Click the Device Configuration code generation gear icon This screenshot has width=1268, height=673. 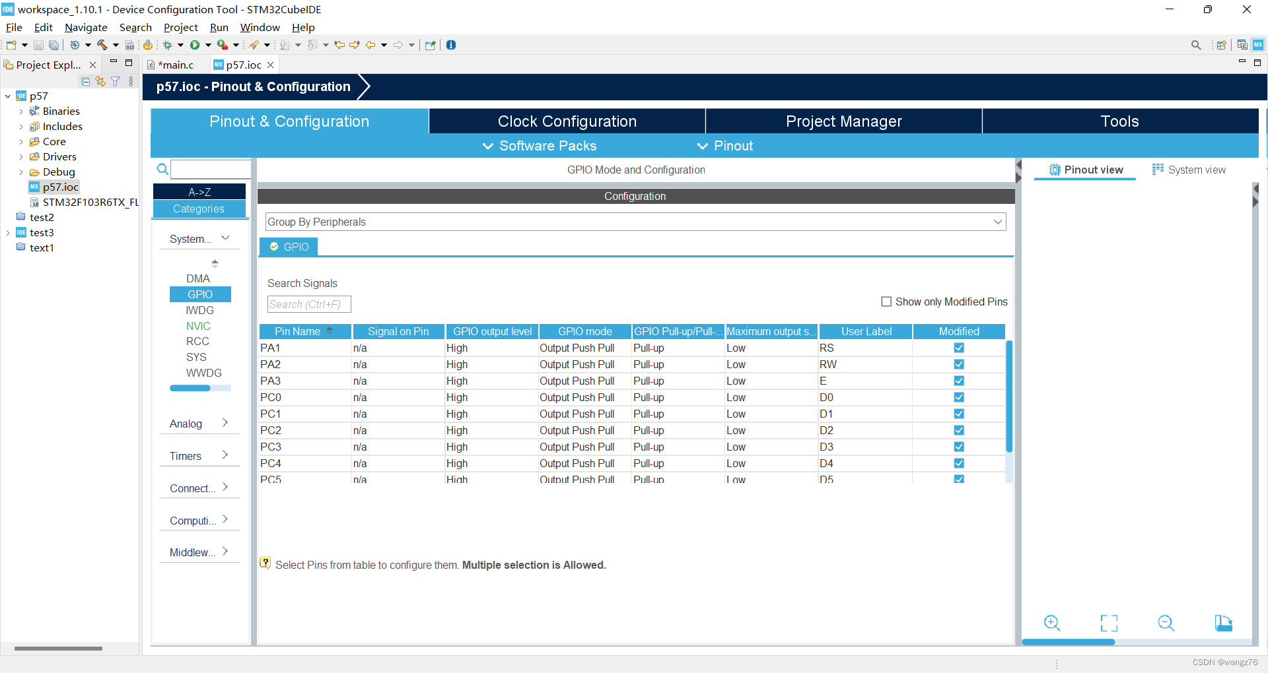coord(148,45)
